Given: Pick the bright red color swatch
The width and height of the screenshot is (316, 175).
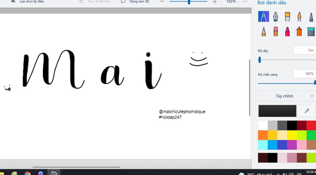Looking at the screenshot, I should pyautogui.click(x=311, y=125).
